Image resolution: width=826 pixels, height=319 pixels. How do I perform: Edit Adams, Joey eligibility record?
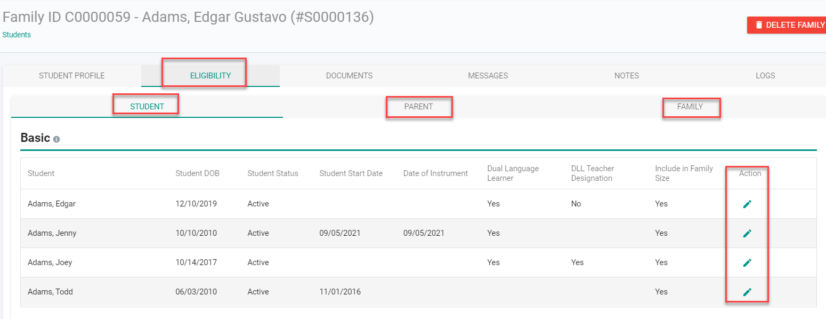tap(747, 262)
